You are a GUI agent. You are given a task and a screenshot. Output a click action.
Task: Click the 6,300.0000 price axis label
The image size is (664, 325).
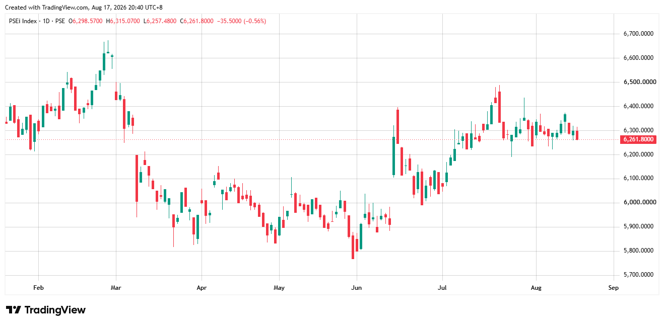point(638,130)
